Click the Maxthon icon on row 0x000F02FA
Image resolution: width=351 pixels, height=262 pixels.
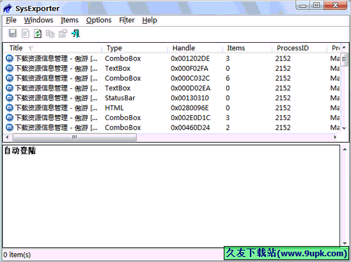tap(9, 68)
